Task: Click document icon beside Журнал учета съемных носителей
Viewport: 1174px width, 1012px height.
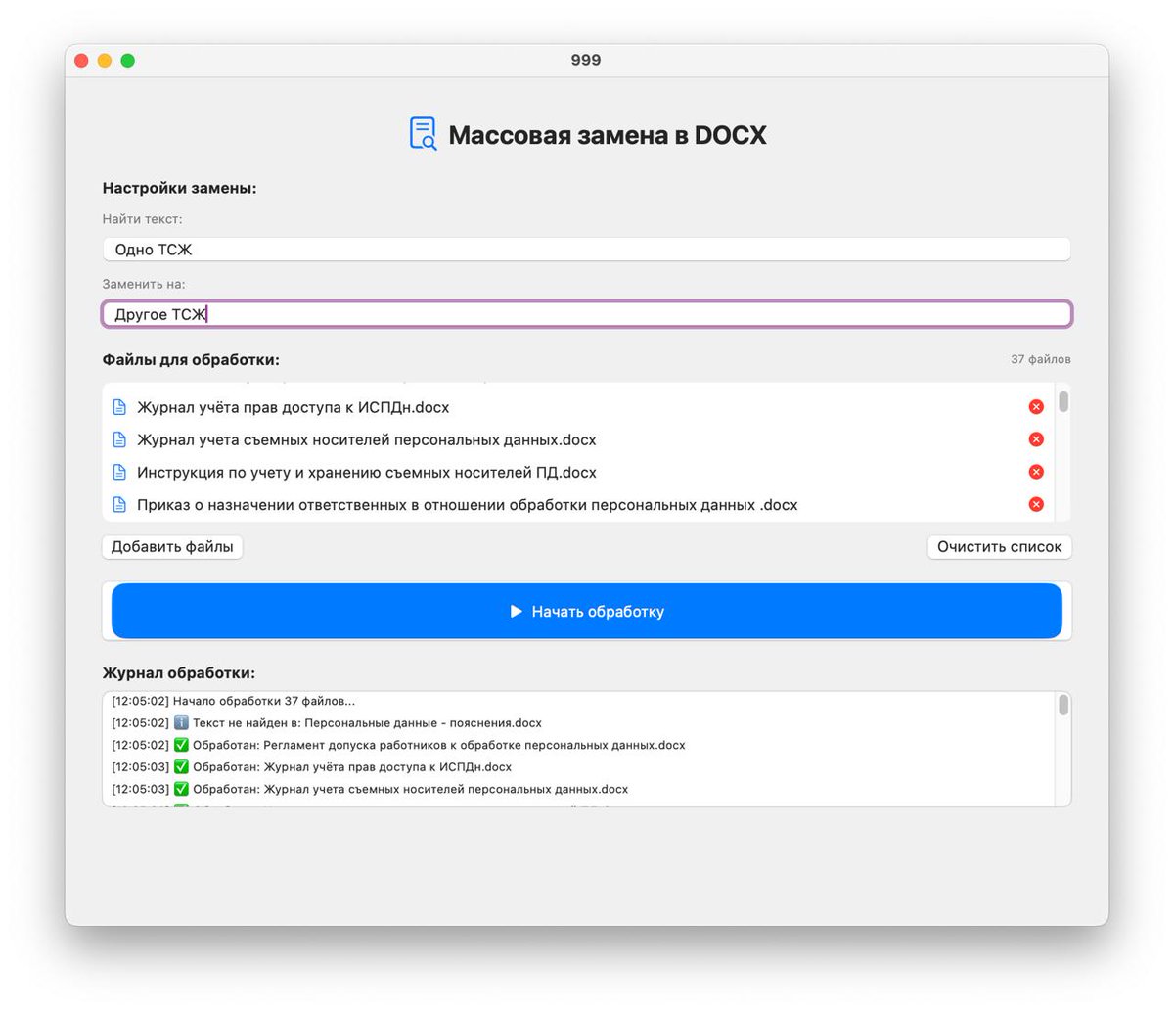Action: [119, 439]
